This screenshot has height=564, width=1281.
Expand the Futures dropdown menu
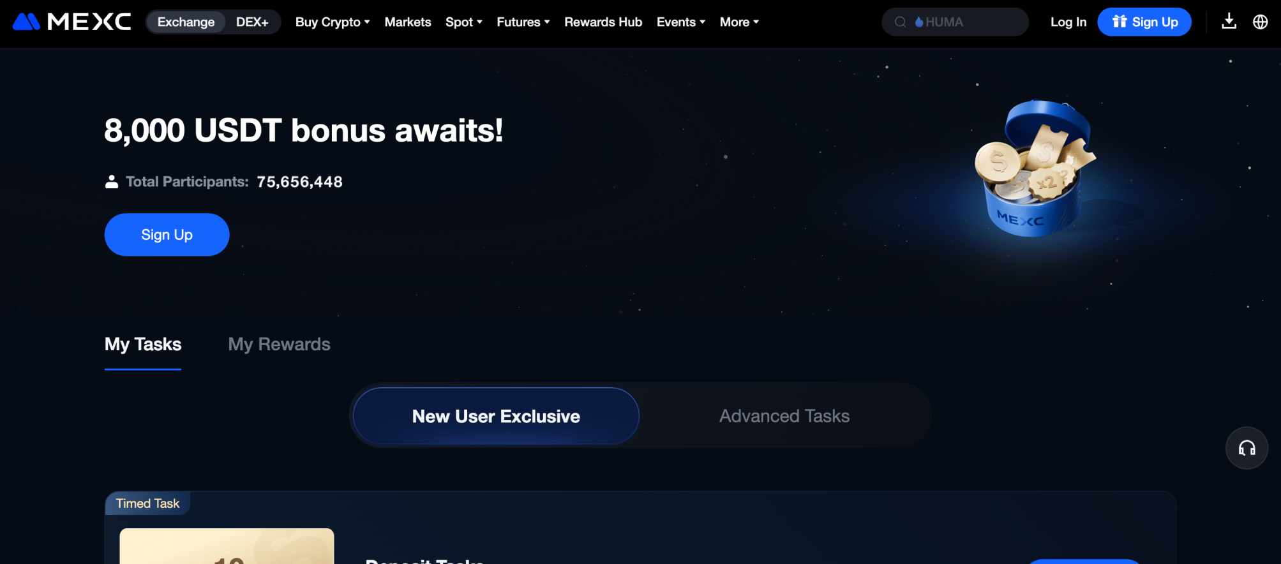click(523, 22)
